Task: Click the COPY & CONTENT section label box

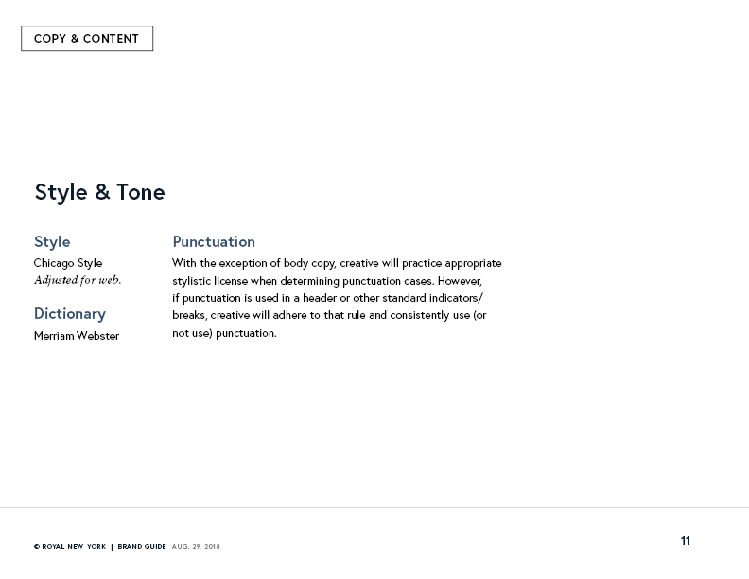Action: click(x=87, y=38)
